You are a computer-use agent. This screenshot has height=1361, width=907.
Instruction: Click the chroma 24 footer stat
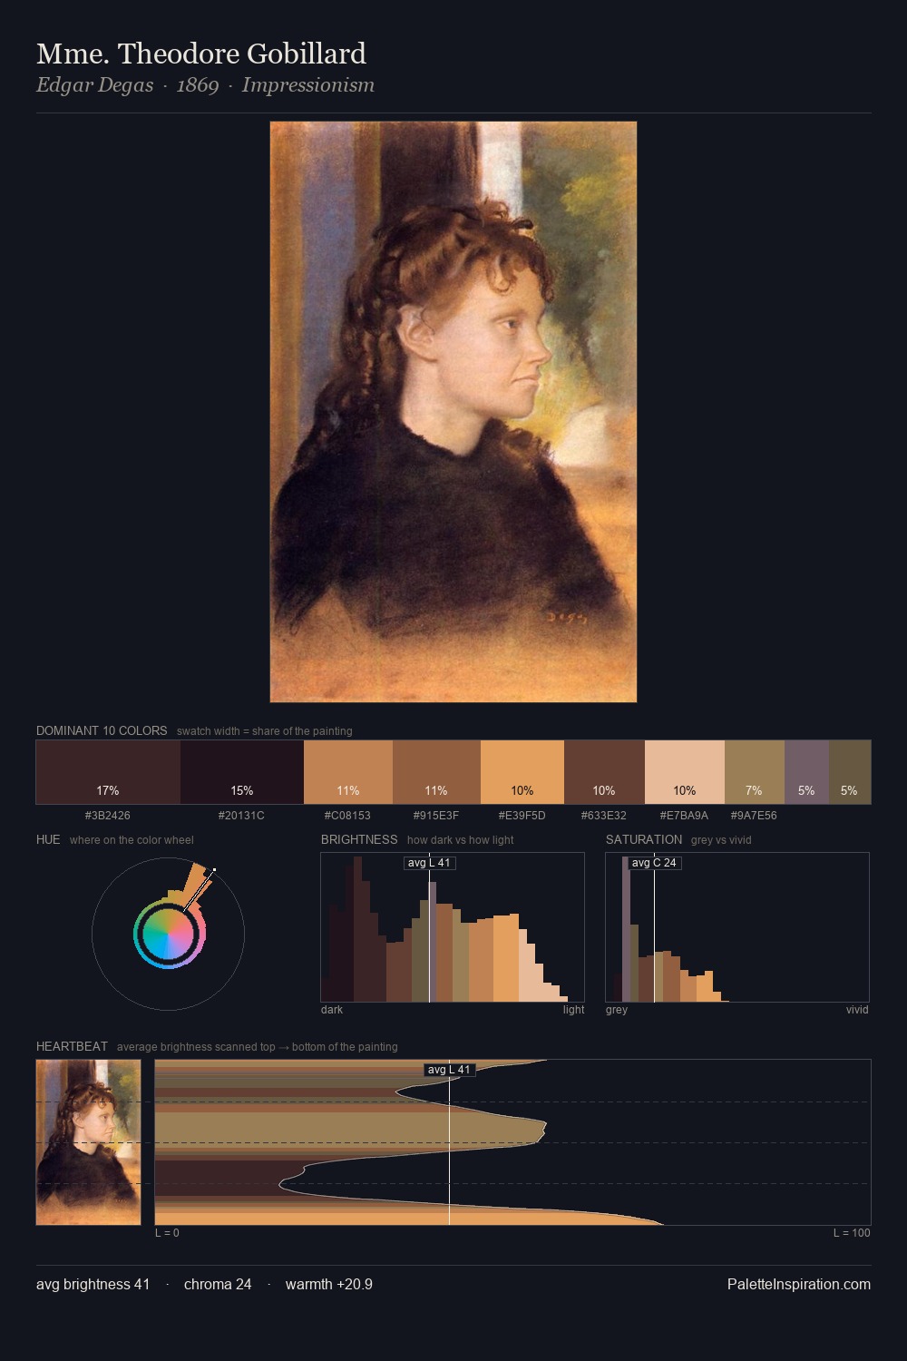tap(218, 1285)
